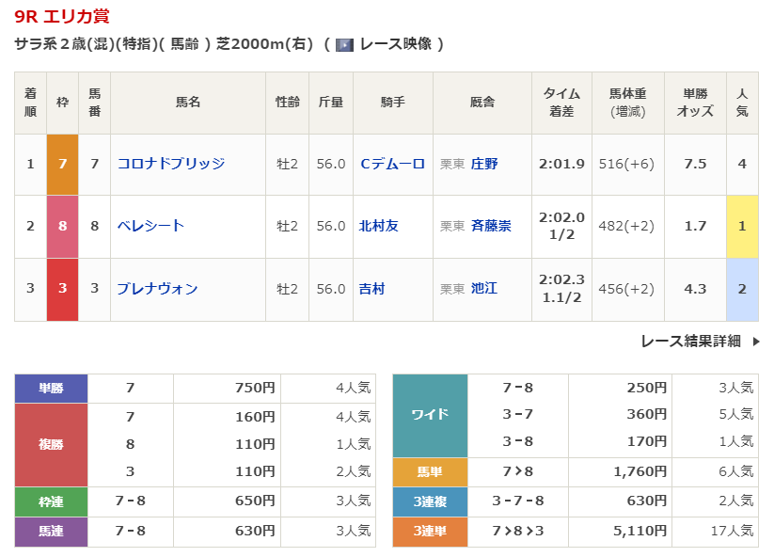
Task: Click the race video icon
Action: 344,44
